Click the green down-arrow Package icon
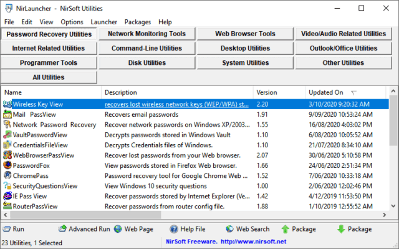Image resolution: width=399 pixels, height=249 pixels. (341, 229)
